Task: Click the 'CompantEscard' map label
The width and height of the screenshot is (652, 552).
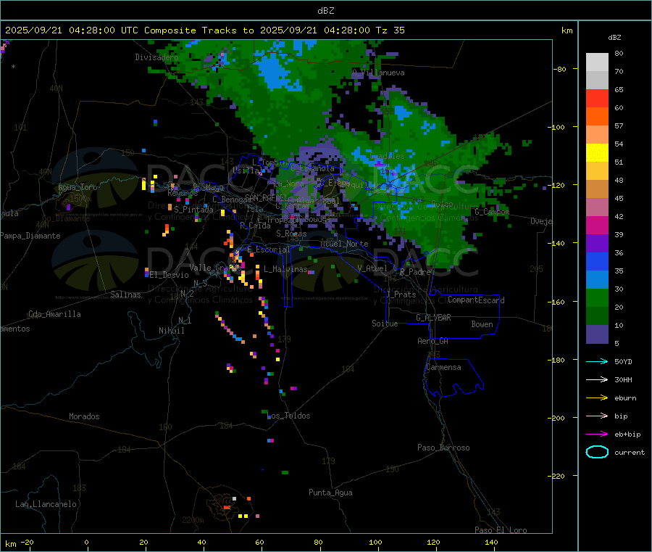Action: coord(476,300)
